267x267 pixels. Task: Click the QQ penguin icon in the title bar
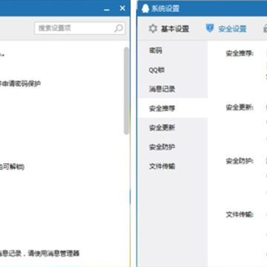click(x=145, y=9)
